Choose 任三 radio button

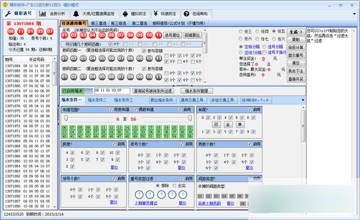[241, 31]
